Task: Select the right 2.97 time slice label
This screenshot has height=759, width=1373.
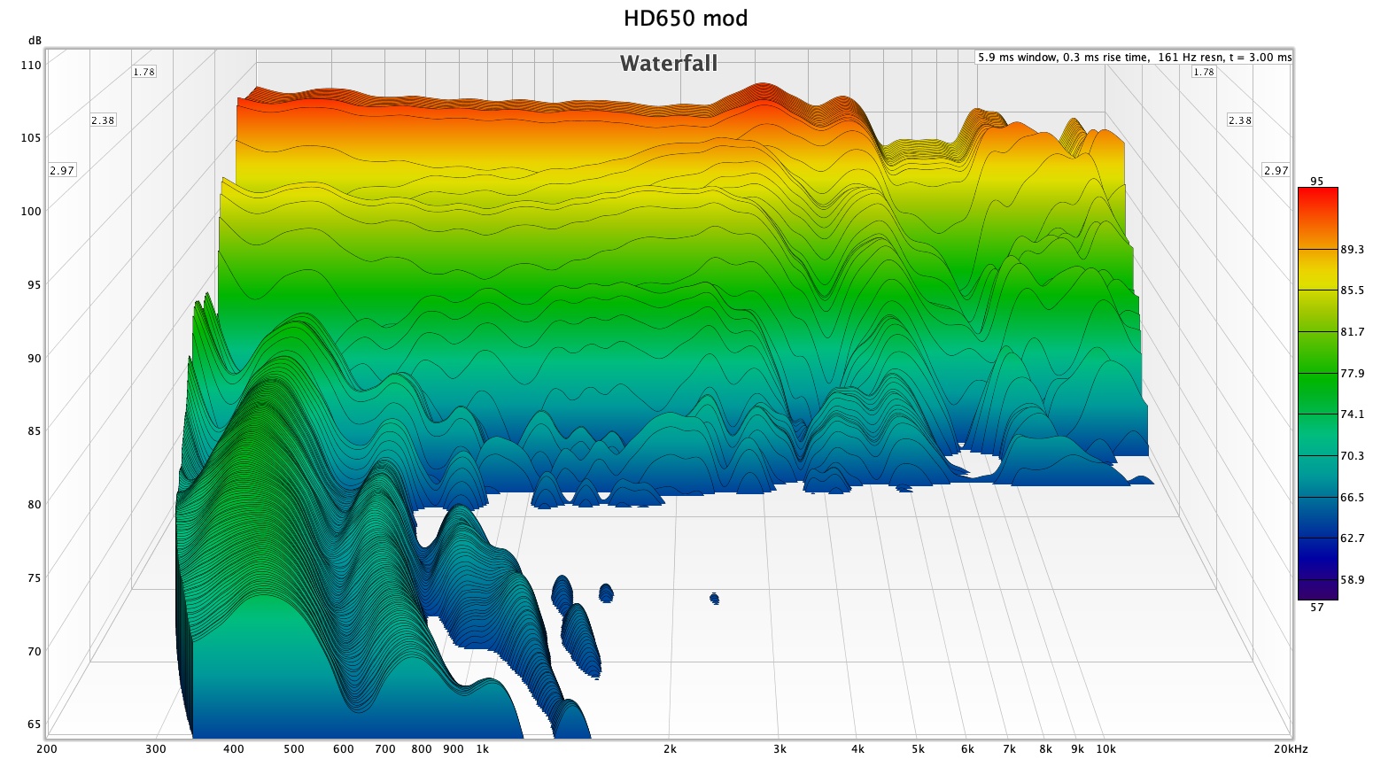Action: tap(1276, 170)
